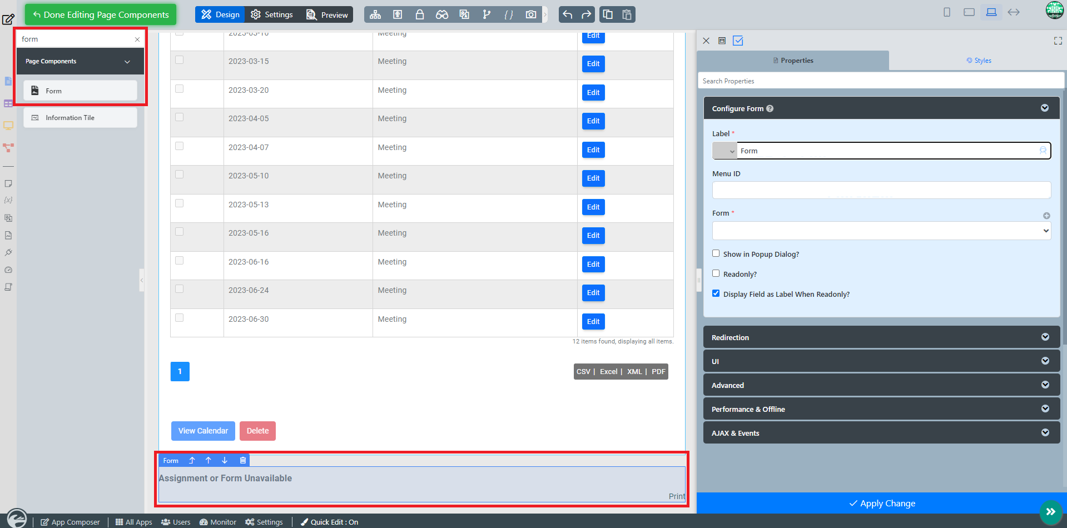Toggle fullscreen for the properties panel
The width and height of the screenshot is (1067, 528).
point(1058,41)
